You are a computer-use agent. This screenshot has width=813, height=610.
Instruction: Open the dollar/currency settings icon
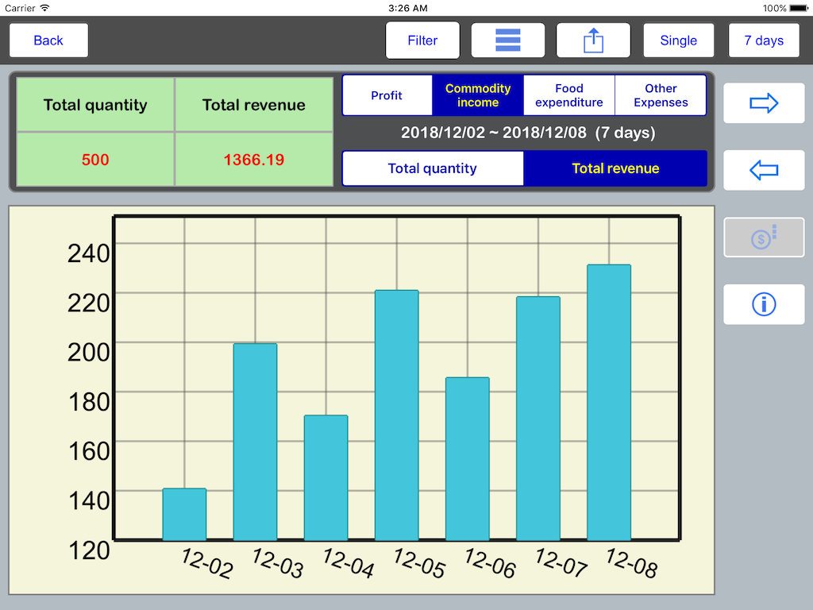[763, 237]
